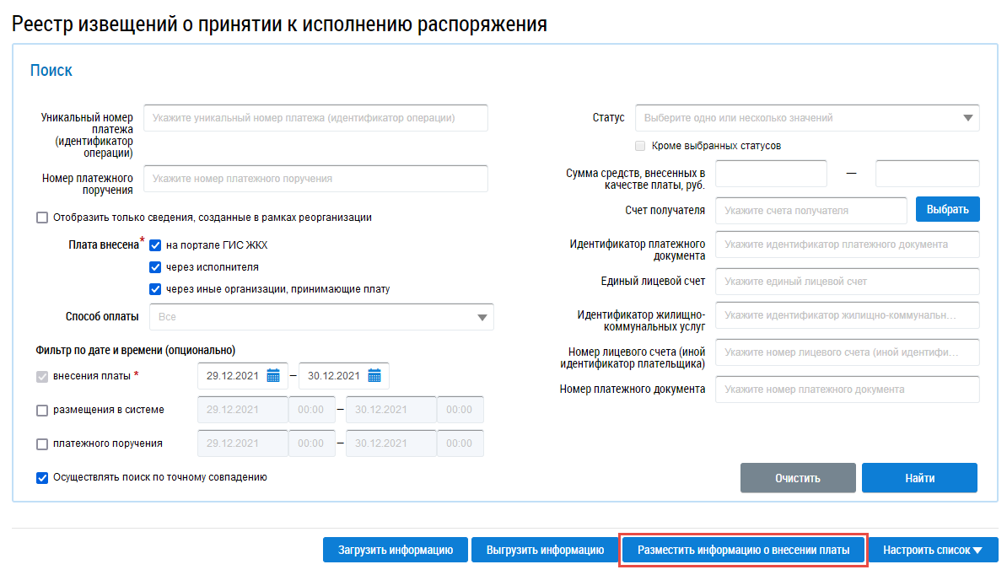1007x575 pixels.
Task: Focus the 'Счет получателя' input field
Action: tap(811, 211)
